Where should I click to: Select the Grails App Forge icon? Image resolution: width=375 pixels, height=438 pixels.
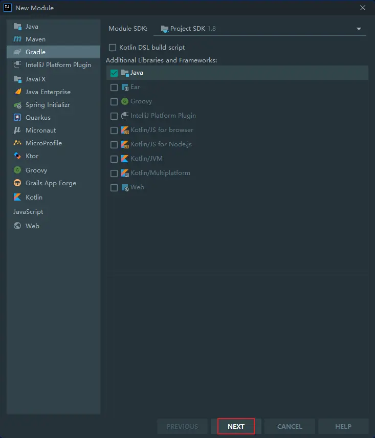(17, 183)
